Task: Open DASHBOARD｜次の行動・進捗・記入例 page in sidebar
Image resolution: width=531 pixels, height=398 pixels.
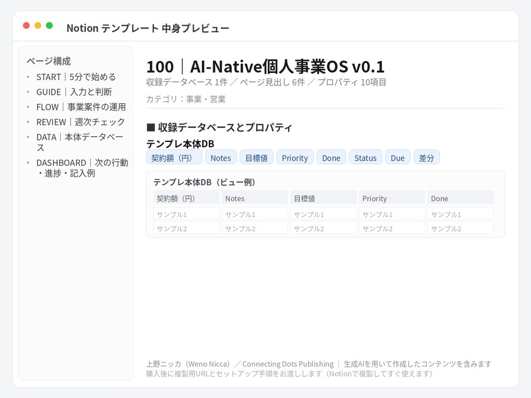Action: 82,168
